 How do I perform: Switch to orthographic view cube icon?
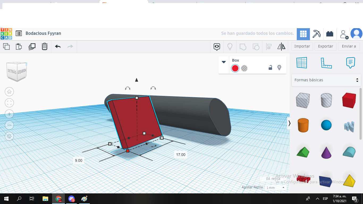tap(9, 136)
